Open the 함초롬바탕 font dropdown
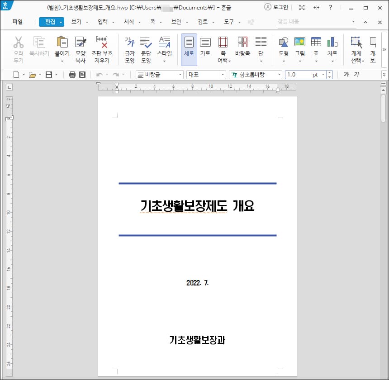Screen dimensions: 389x380 coord(279,74)
